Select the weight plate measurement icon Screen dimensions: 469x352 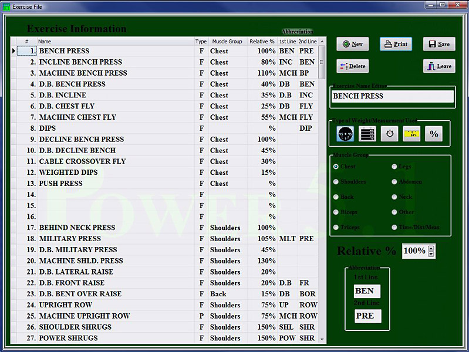click(346, 134)
